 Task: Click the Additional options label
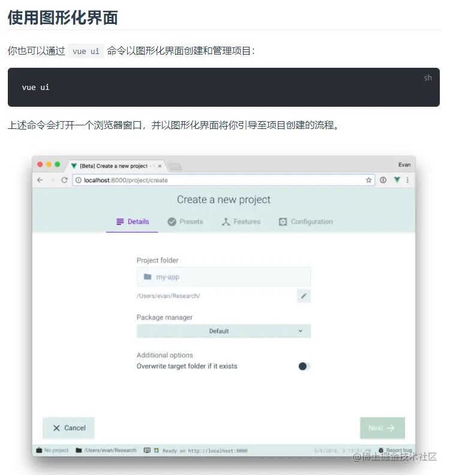165,355
